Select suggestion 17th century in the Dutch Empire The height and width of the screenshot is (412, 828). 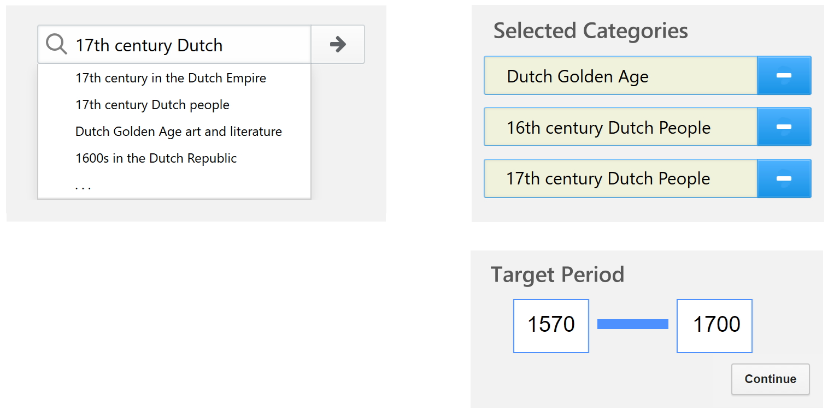[171, 78]
